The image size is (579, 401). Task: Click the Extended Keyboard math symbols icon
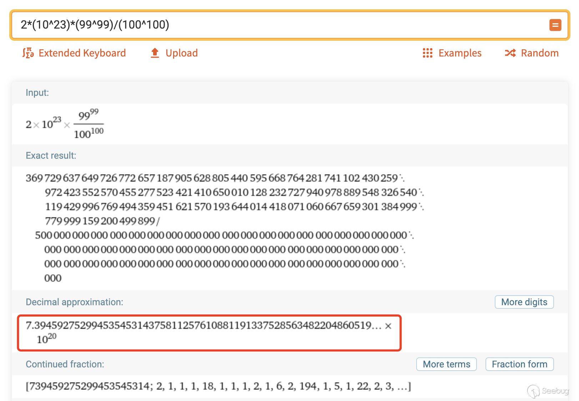[28, 53]
